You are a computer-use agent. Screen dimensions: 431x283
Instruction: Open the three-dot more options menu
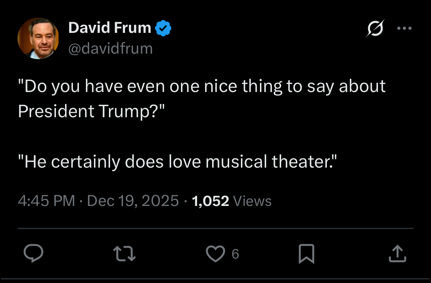click(x=404, y=28)
